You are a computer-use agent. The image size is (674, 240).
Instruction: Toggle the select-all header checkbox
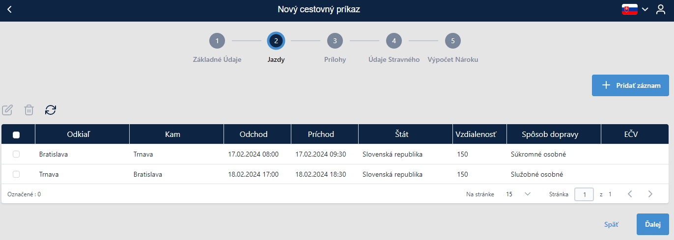(x=16, y=134)
